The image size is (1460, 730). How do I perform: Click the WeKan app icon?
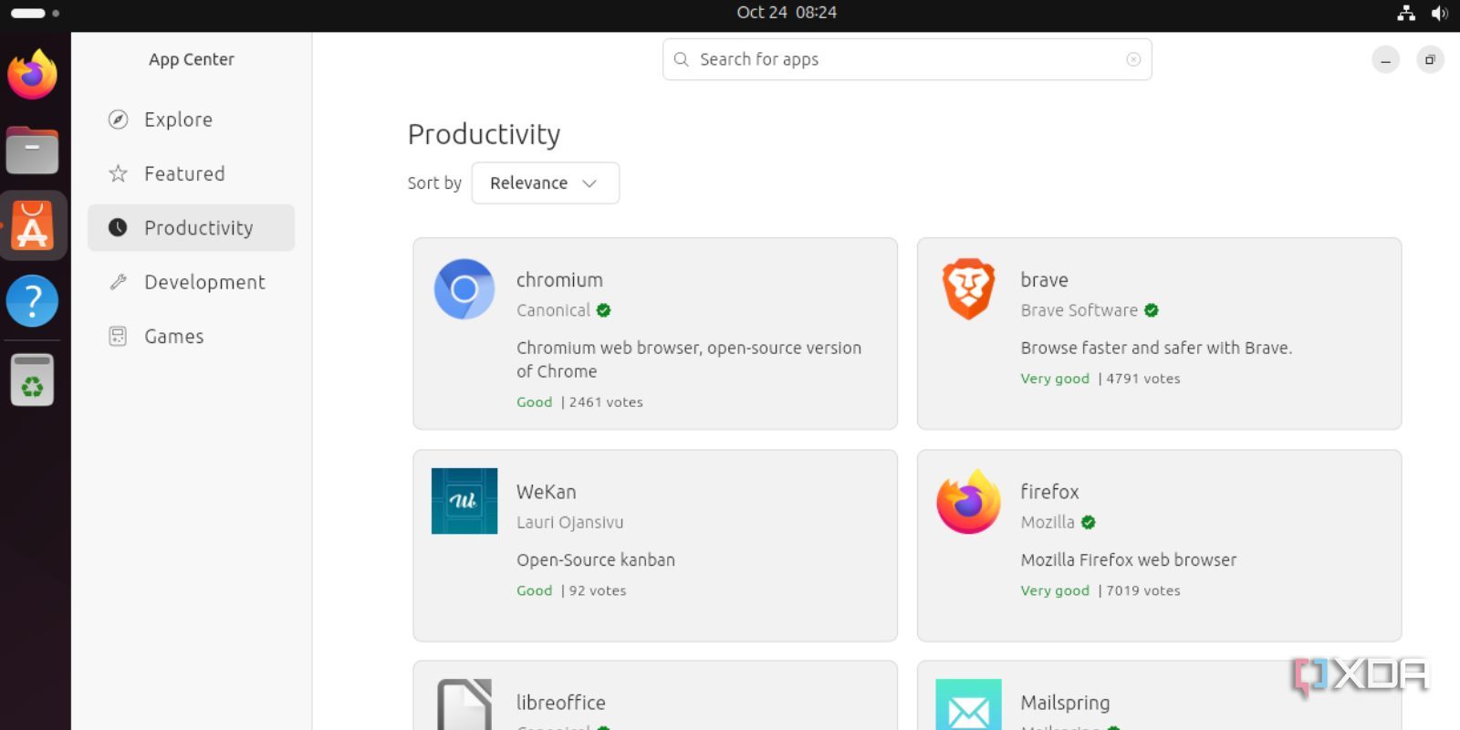464,501
